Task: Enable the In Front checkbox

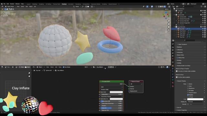Action: [x=188, y=97]
